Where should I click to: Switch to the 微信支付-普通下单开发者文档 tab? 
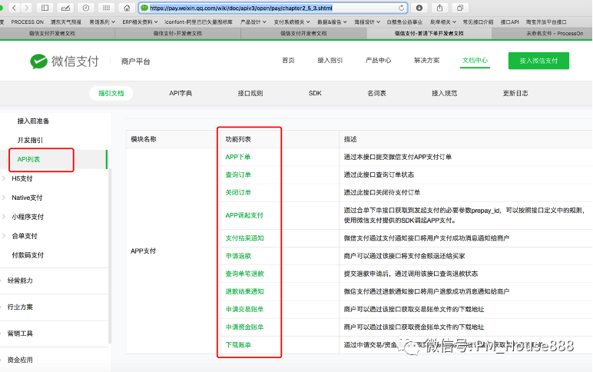[429, 33]
